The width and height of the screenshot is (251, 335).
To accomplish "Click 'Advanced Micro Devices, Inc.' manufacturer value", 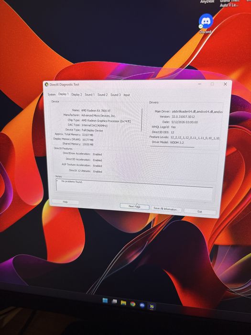I will (98, 116).
